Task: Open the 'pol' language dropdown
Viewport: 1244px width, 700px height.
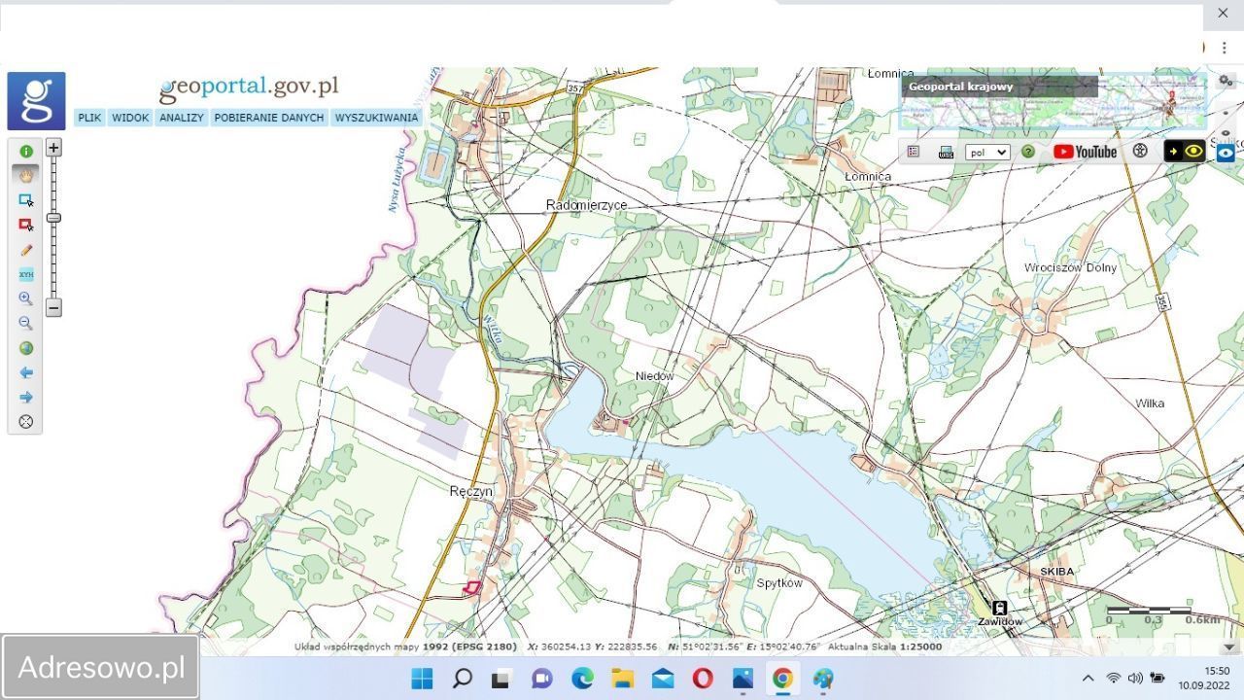Action: 987,153
